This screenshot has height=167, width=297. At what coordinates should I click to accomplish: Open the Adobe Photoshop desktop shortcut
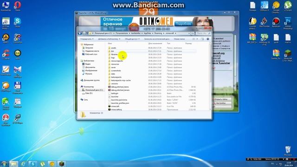coord(288,23)
